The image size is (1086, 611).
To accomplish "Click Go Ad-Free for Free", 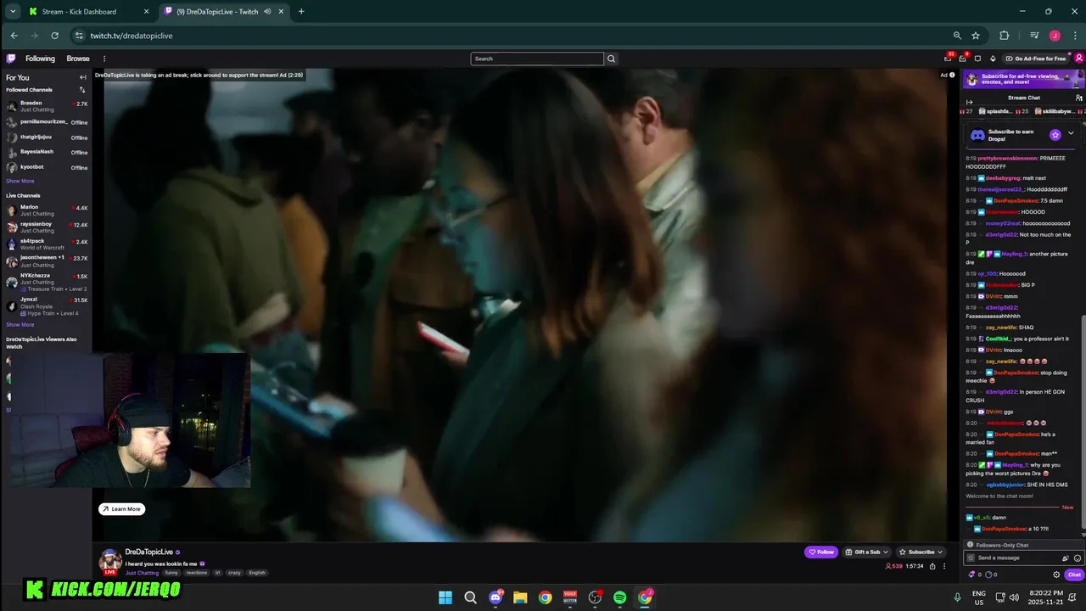I will click(x=1036, y=59).
